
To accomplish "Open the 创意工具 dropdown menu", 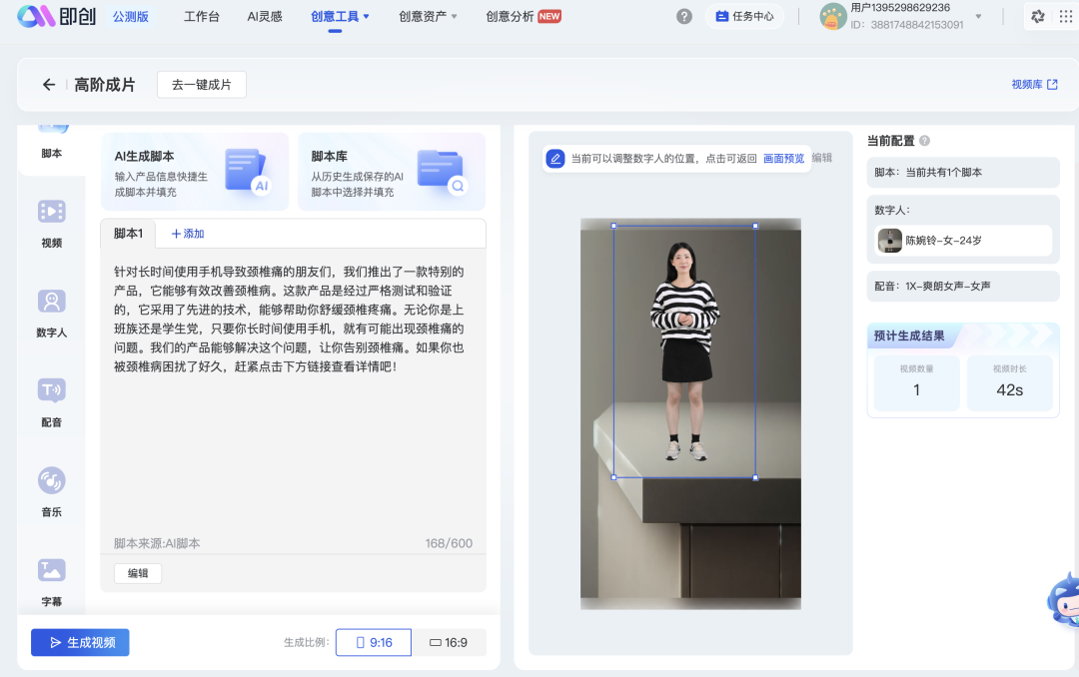I will (337, 16).
